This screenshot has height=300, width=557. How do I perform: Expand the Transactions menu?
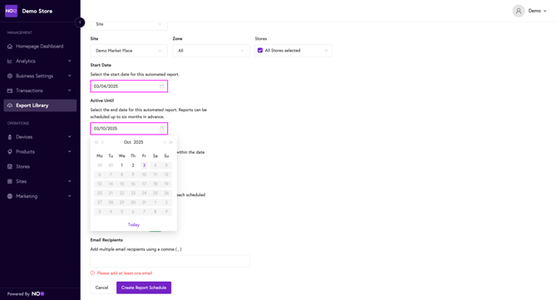click(70, 91)
